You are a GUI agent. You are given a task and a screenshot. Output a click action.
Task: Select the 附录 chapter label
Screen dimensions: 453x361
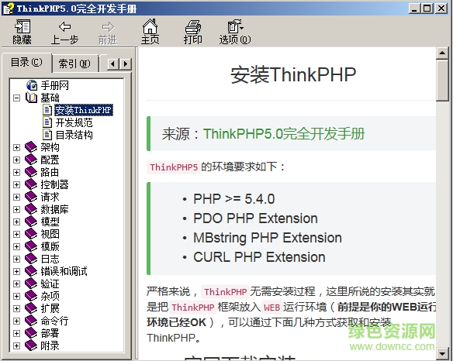click(50, 346)
